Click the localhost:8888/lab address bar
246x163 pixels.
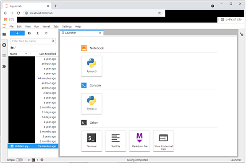[x=93, y=13]
